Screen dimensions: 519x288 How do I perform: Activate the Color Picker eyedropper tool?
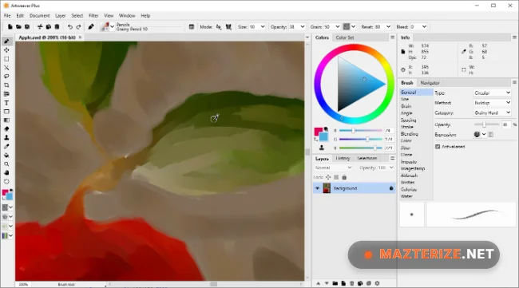(x=6, y=147)
